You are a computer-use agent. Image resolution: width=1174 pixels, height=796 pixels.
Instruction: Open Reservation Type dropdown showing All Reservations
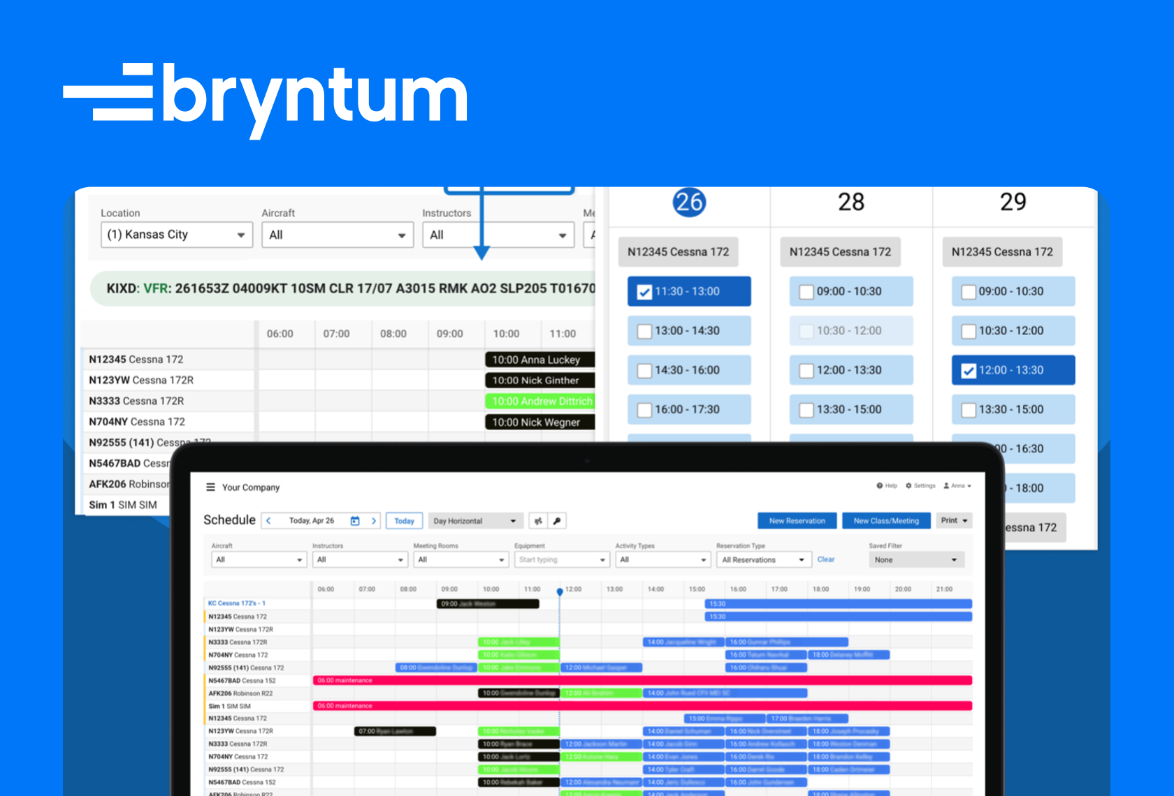(x=763, y=559)
